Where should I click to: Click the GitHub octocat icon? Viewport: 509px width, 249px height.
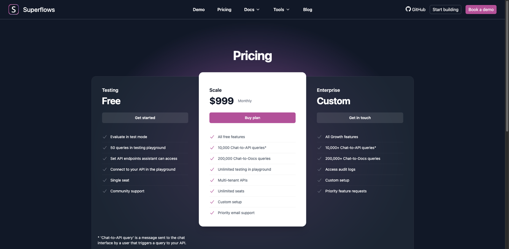click(408, 9)
